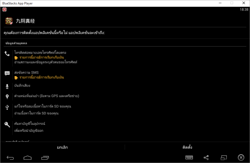
Task: Click yellow charge warning under SMS permission
Action: (x=42, y=77)
